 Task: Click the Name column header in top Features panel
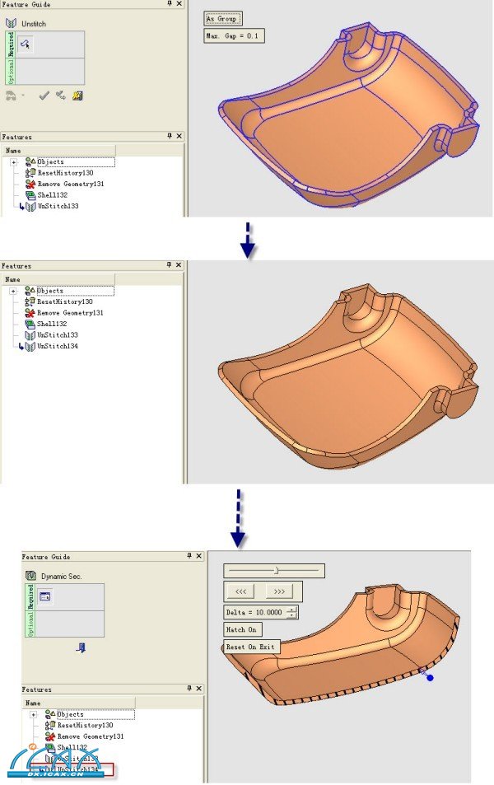coord(59,151)
